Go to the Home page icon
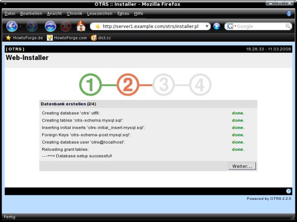Image resolution: width=297 pixels, height=222 pixels. (81, 26)
